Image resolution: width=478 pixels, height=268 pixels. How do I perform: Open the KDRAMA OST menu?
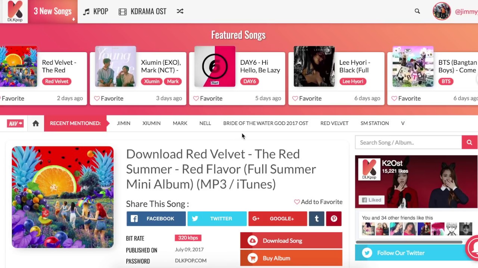(143, 11)
